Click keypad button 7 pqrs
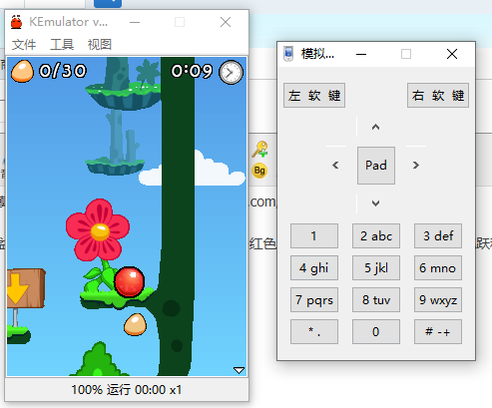492x408 pixels. click(314, 299)
